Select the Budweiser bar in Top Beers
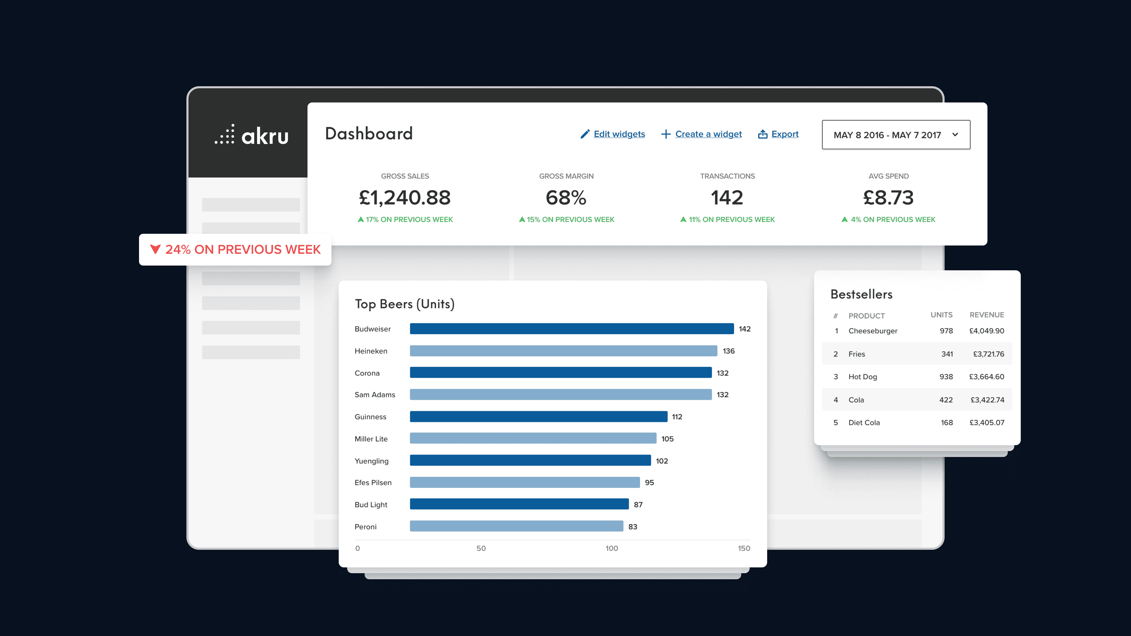The height and width of the screenshot is (636, 1131). pos(572,329)
